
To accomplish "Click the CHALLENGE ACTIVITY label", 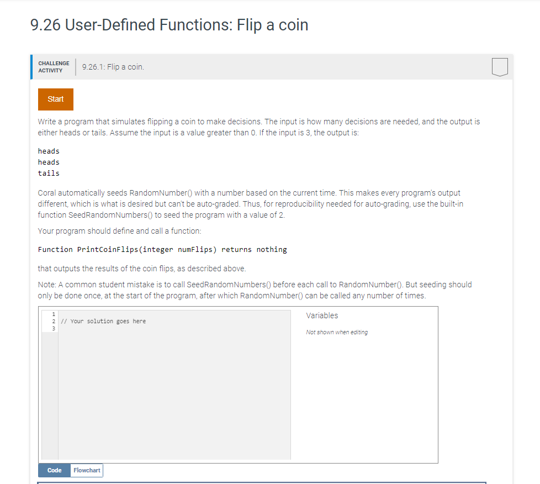I will coord(53,66).
